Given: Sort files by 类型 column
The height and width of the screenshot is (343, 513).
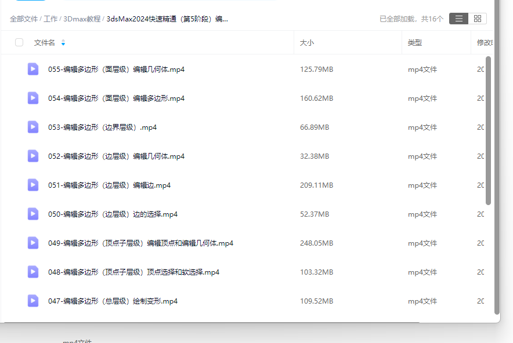Looking at the screenshot, I should pos(414,43).
